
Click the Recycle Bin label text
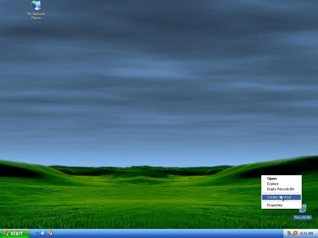(302, 217)
